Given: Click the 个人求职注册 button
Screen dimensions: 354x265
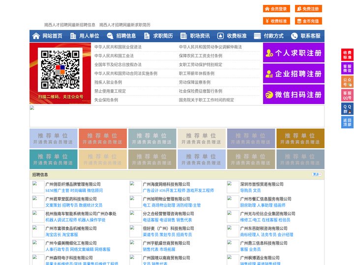Looking at the screenshot, I should point(294,53).
